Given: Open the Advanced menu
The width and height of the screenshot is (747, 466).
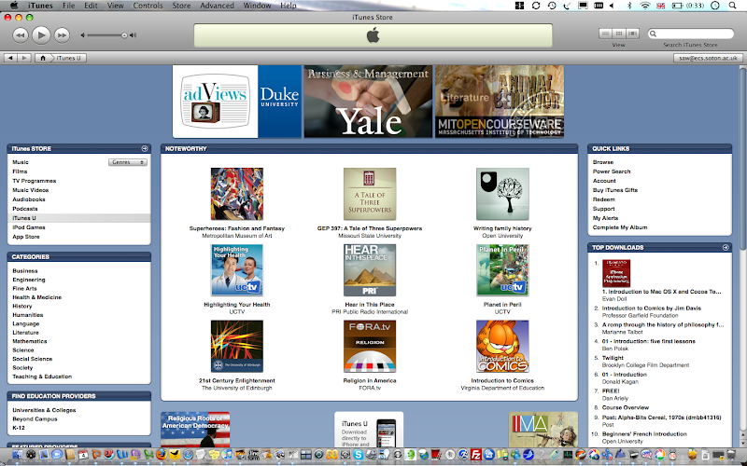Looking at the screenshot, I should click(217, 6).
